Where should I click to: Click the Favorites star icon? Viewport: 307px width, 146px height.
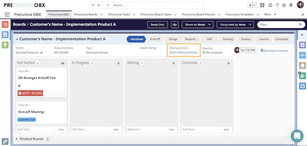pos(250,5)
